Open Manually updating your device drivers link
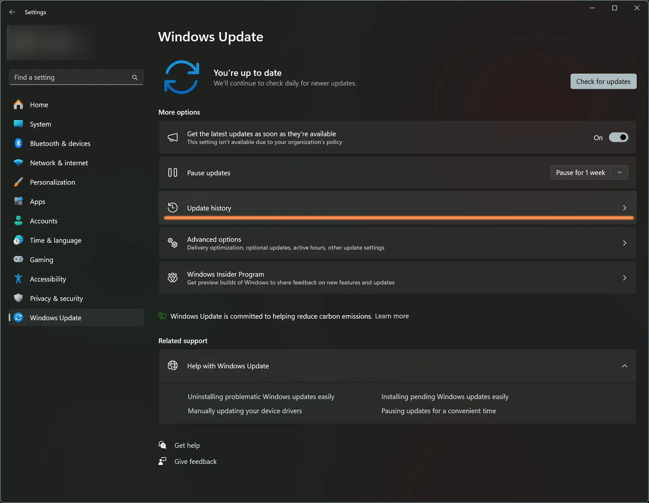The height and width of the screenshot is (503, 649). point(245,411)
